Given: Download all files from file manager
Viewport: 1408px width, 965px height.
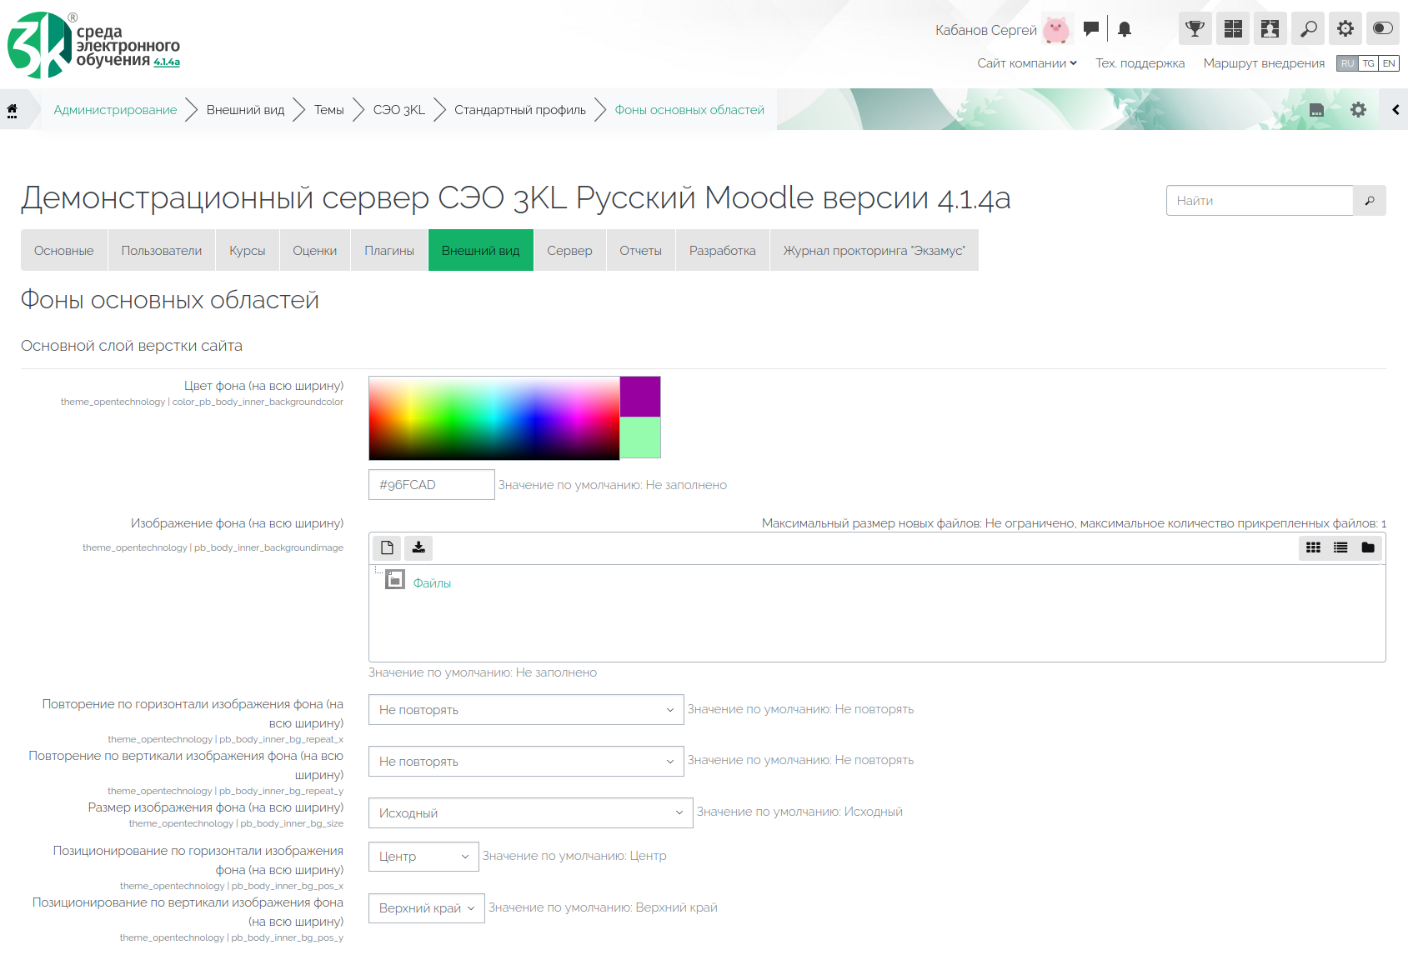Looking at the screenshot, I should click(x=418, y=547).
